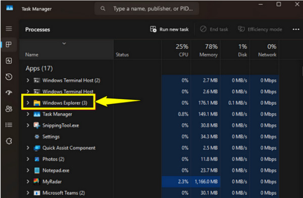Expand the MyRadar process row

[28, 181]
